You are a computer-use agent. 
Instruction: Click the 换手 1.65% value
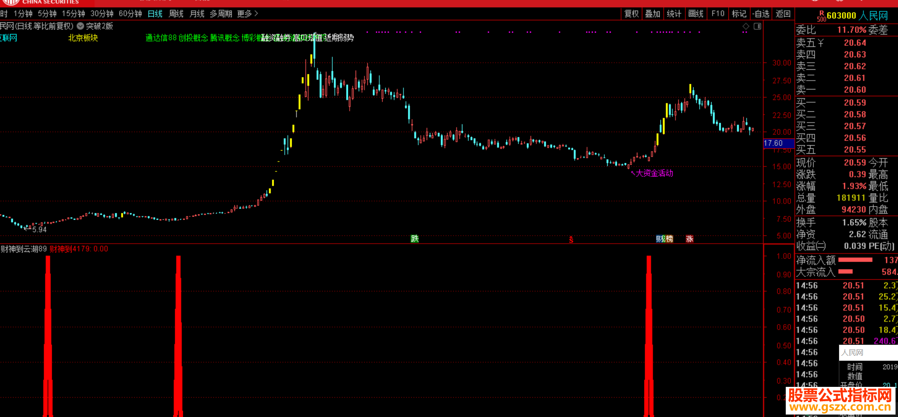854,223
